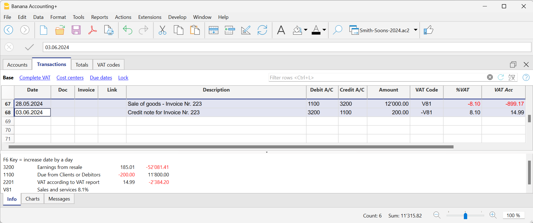Open a file using the folder icon
The width and height of the screenshot is (533, 223).
(60, 30)
